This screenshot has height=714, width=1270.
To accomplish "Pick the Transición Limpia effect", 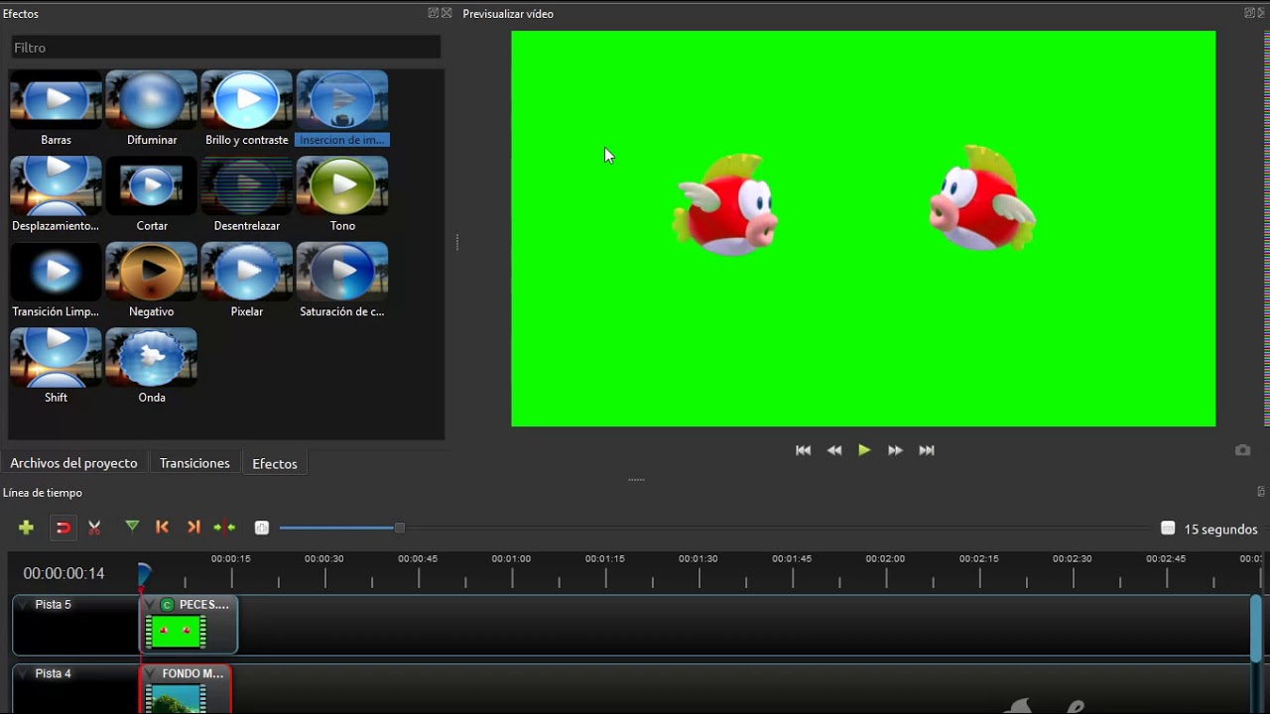I will coord(57,281).
